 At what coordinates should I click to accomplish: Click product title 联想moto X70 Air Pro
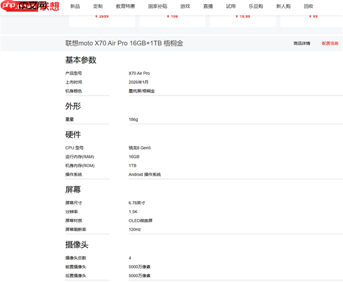tap(124, 43)
